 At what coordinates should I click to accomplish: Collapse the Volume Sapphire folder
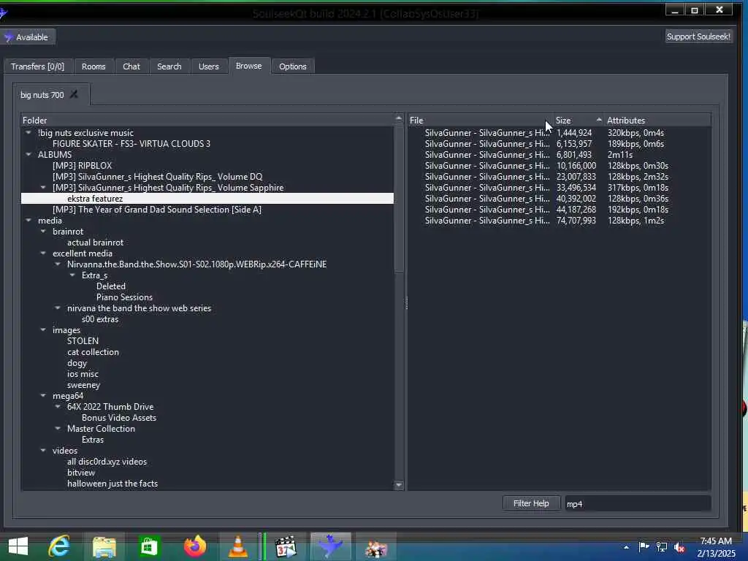coord(43,188)
